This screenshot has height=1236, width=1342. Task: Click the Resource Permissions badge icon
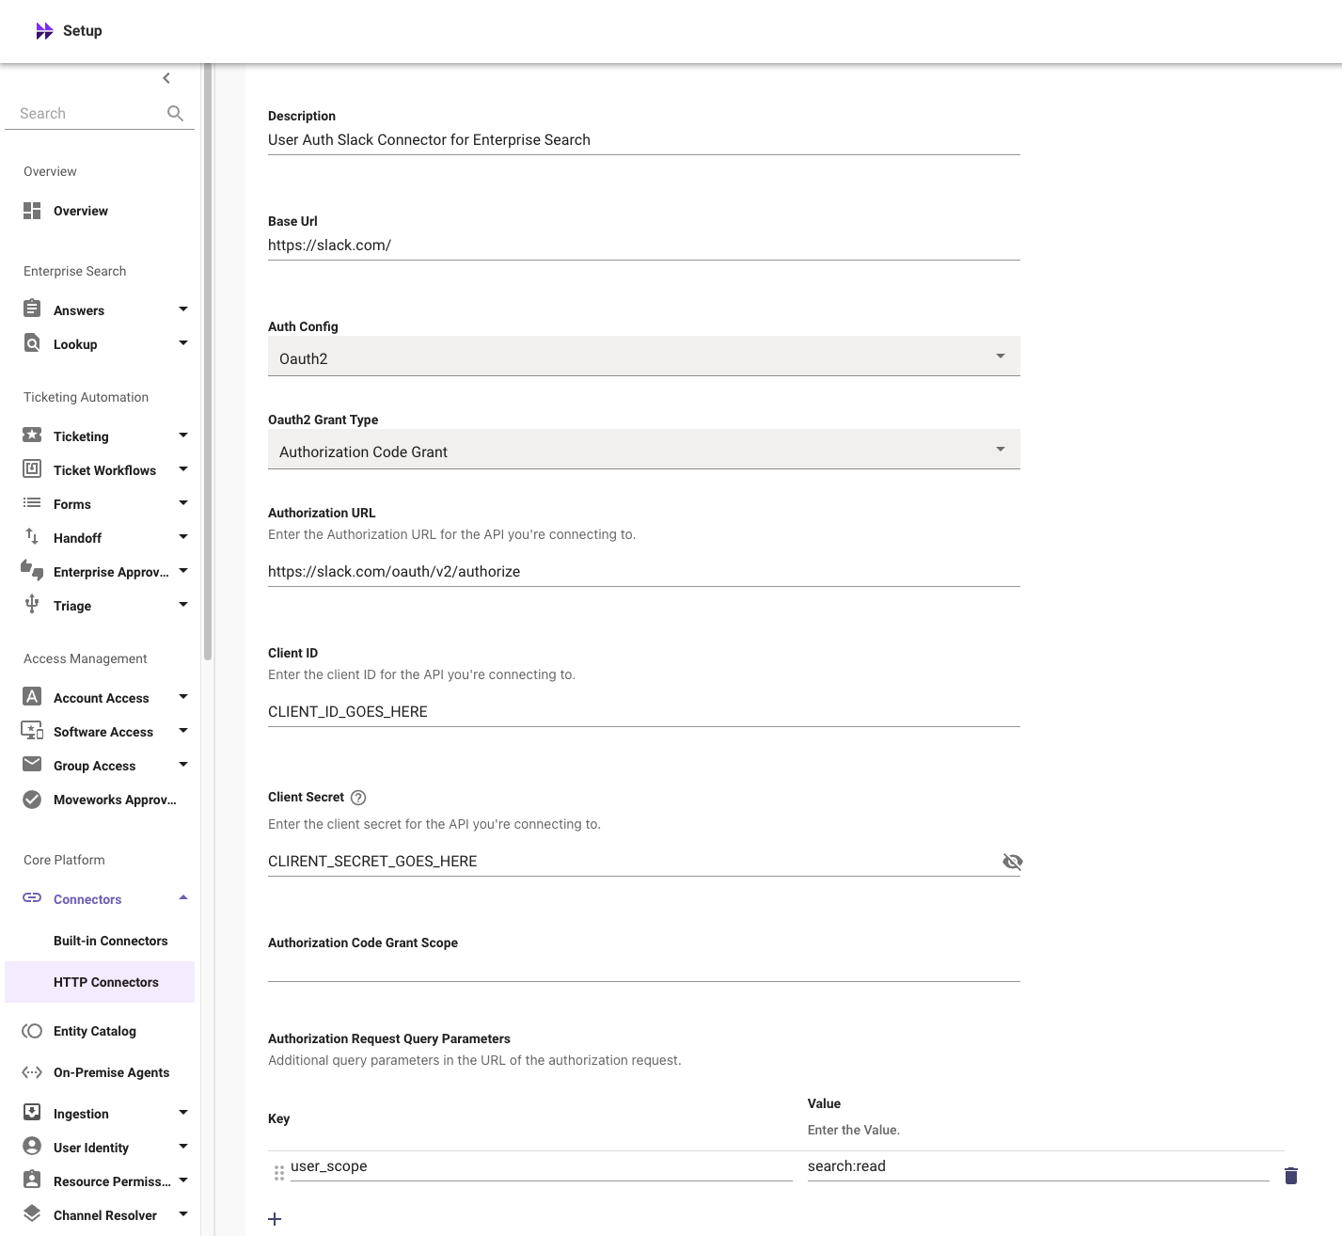(32, 1180)
